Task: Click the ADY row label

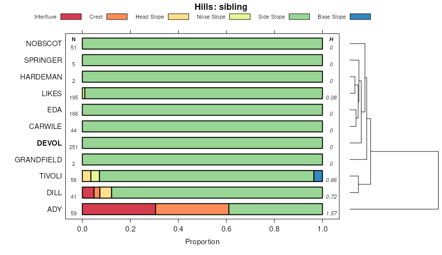Action: coord(55,209)
